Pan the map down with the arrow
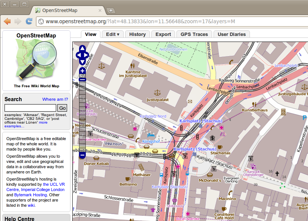308x221 pixels. coord(82,62)
